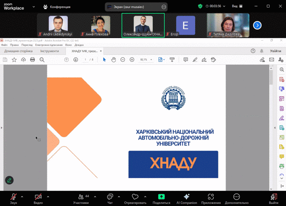Viewport: 286px width, 206px height.
Task: Click the find text magnifier icon
Action: pyautogui.click(x=42, y=59)
